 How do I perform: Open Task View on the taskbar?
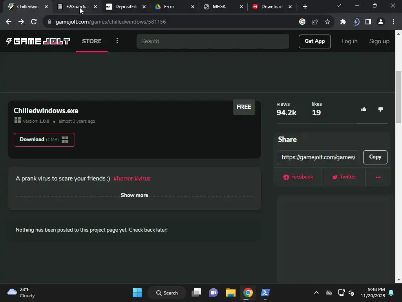coord(196,293)
